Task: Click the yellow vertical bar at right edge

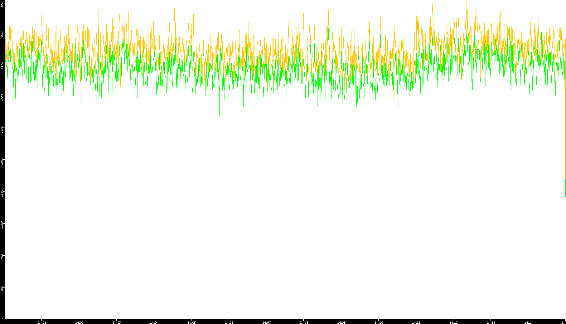Action: click(x=565, y=188)
